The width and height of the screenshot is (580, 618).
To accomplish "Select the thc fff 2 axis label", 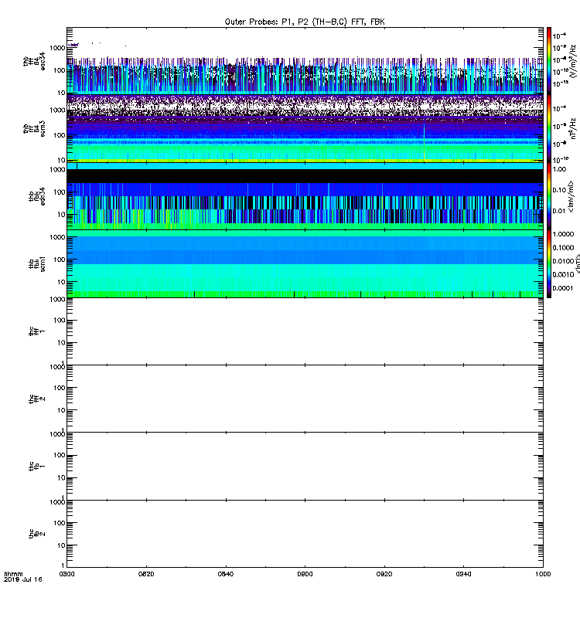I will point(36,399).
